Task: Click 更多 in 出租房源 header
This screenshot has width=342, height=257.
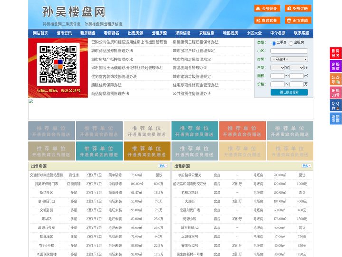Action: click(306, 166)
